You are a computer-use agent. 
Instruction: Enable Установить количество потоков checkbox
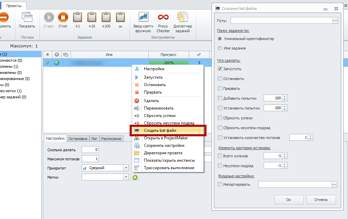220,138
